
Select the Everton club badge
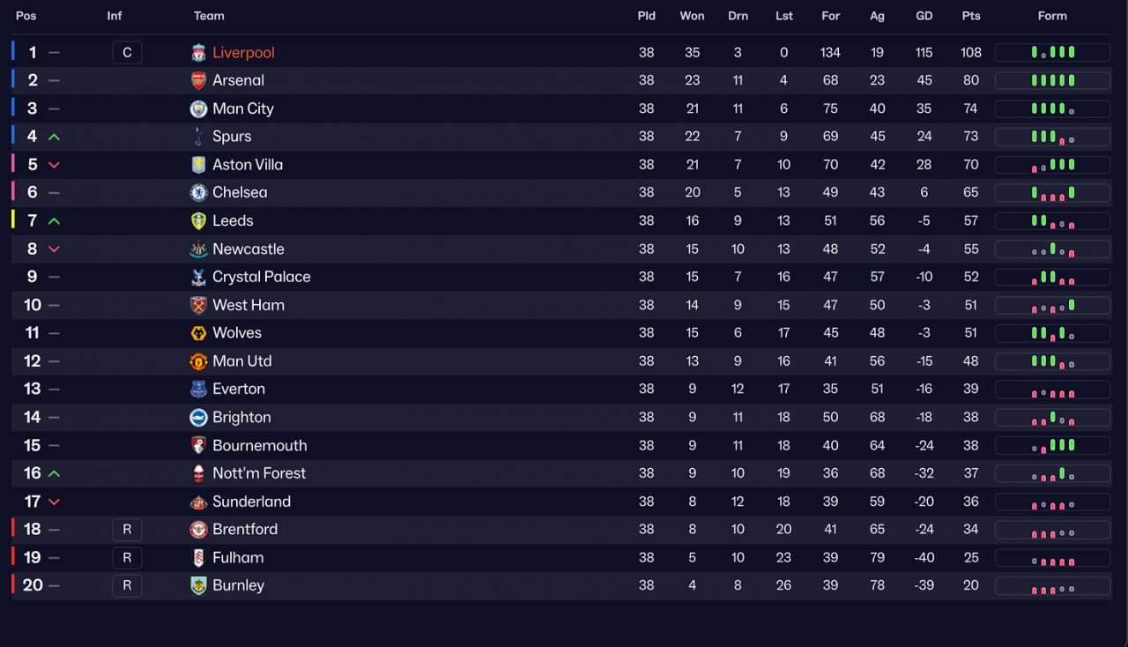coord(198,389)
